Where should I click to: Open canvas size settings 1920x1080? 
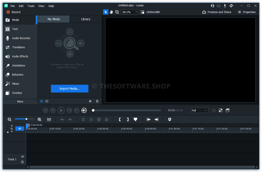150,12
